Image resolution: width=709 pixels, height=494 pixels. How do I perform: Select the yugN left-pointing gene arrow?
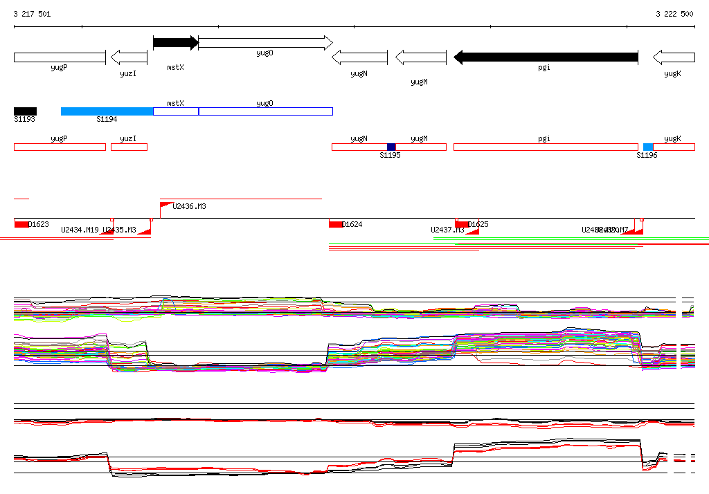(x=359, y=57)
